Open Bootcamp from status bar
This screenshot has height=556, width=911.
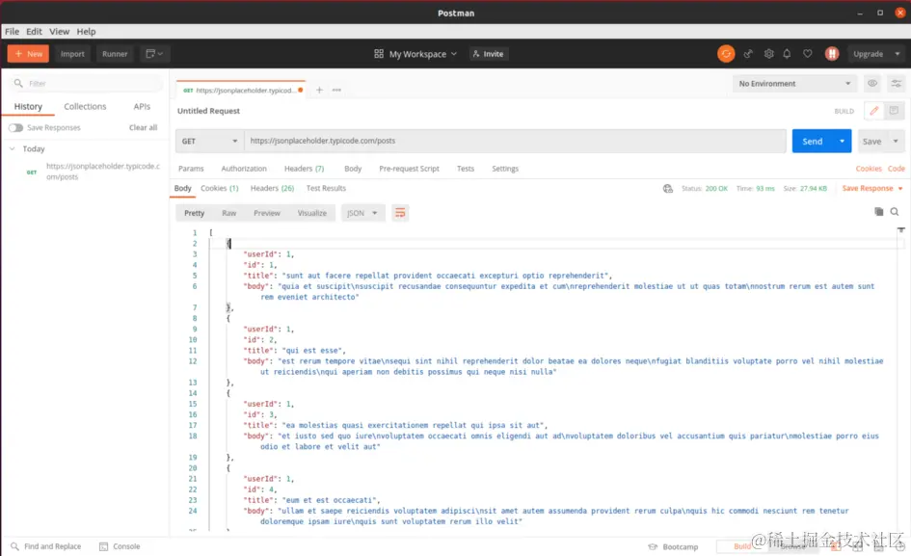[674, 546]
